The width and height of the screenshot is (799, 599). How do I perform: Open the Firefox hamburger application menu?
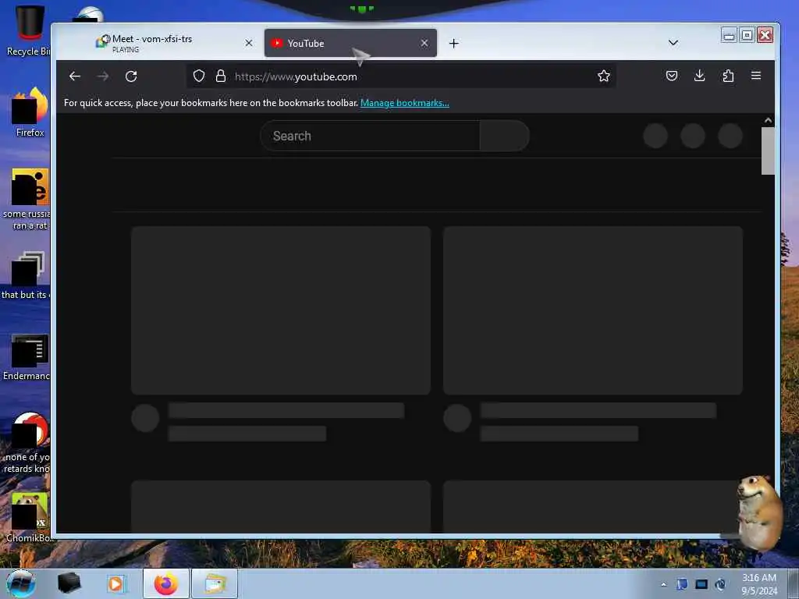pyautogui.click(x=756, y=76)
